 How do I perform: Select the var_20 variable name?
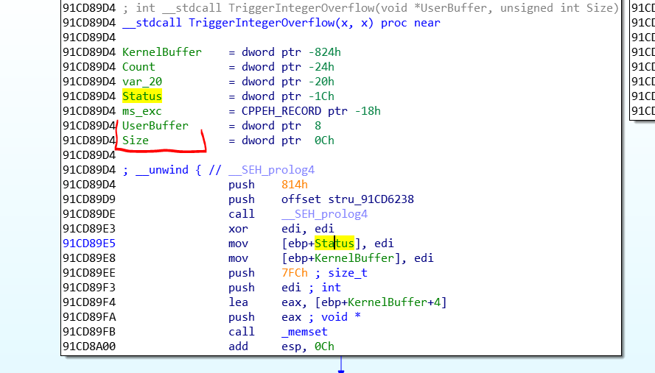click(141, 82)
